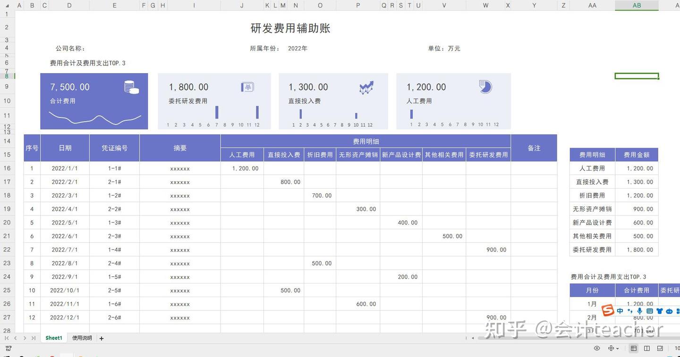Select the 合计费用 header in lower side table

[x=637, y=291]
